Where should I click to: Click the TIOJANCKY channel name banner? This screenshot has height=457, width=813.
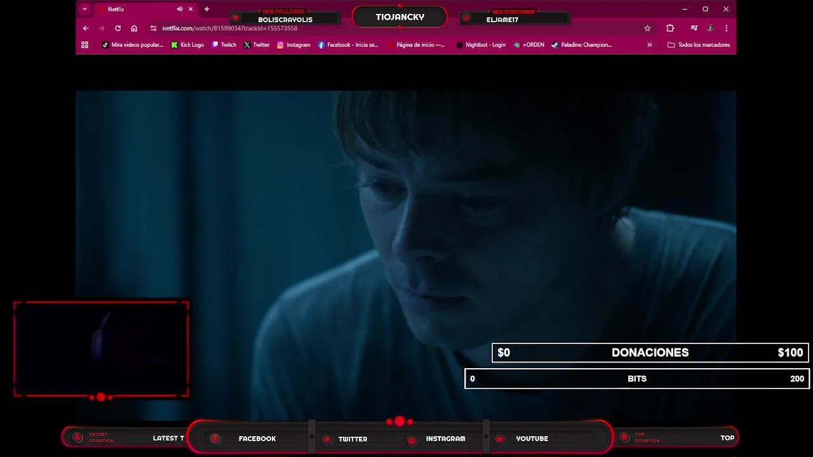(400, 17)
